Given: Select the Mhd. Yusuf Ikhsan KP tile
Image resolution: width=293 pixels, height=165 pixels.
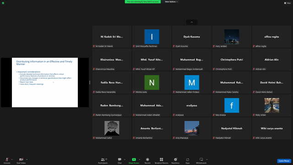Looking at the screenshot, I should (x=152, y=60).
